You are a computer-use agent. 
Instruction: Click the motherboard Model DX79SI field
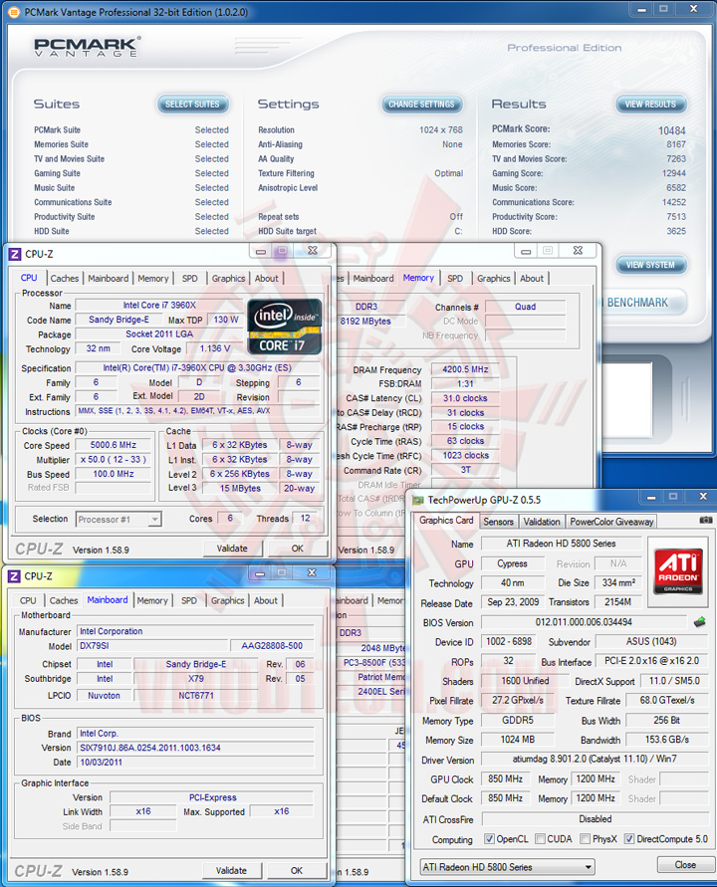pos(151,646)
